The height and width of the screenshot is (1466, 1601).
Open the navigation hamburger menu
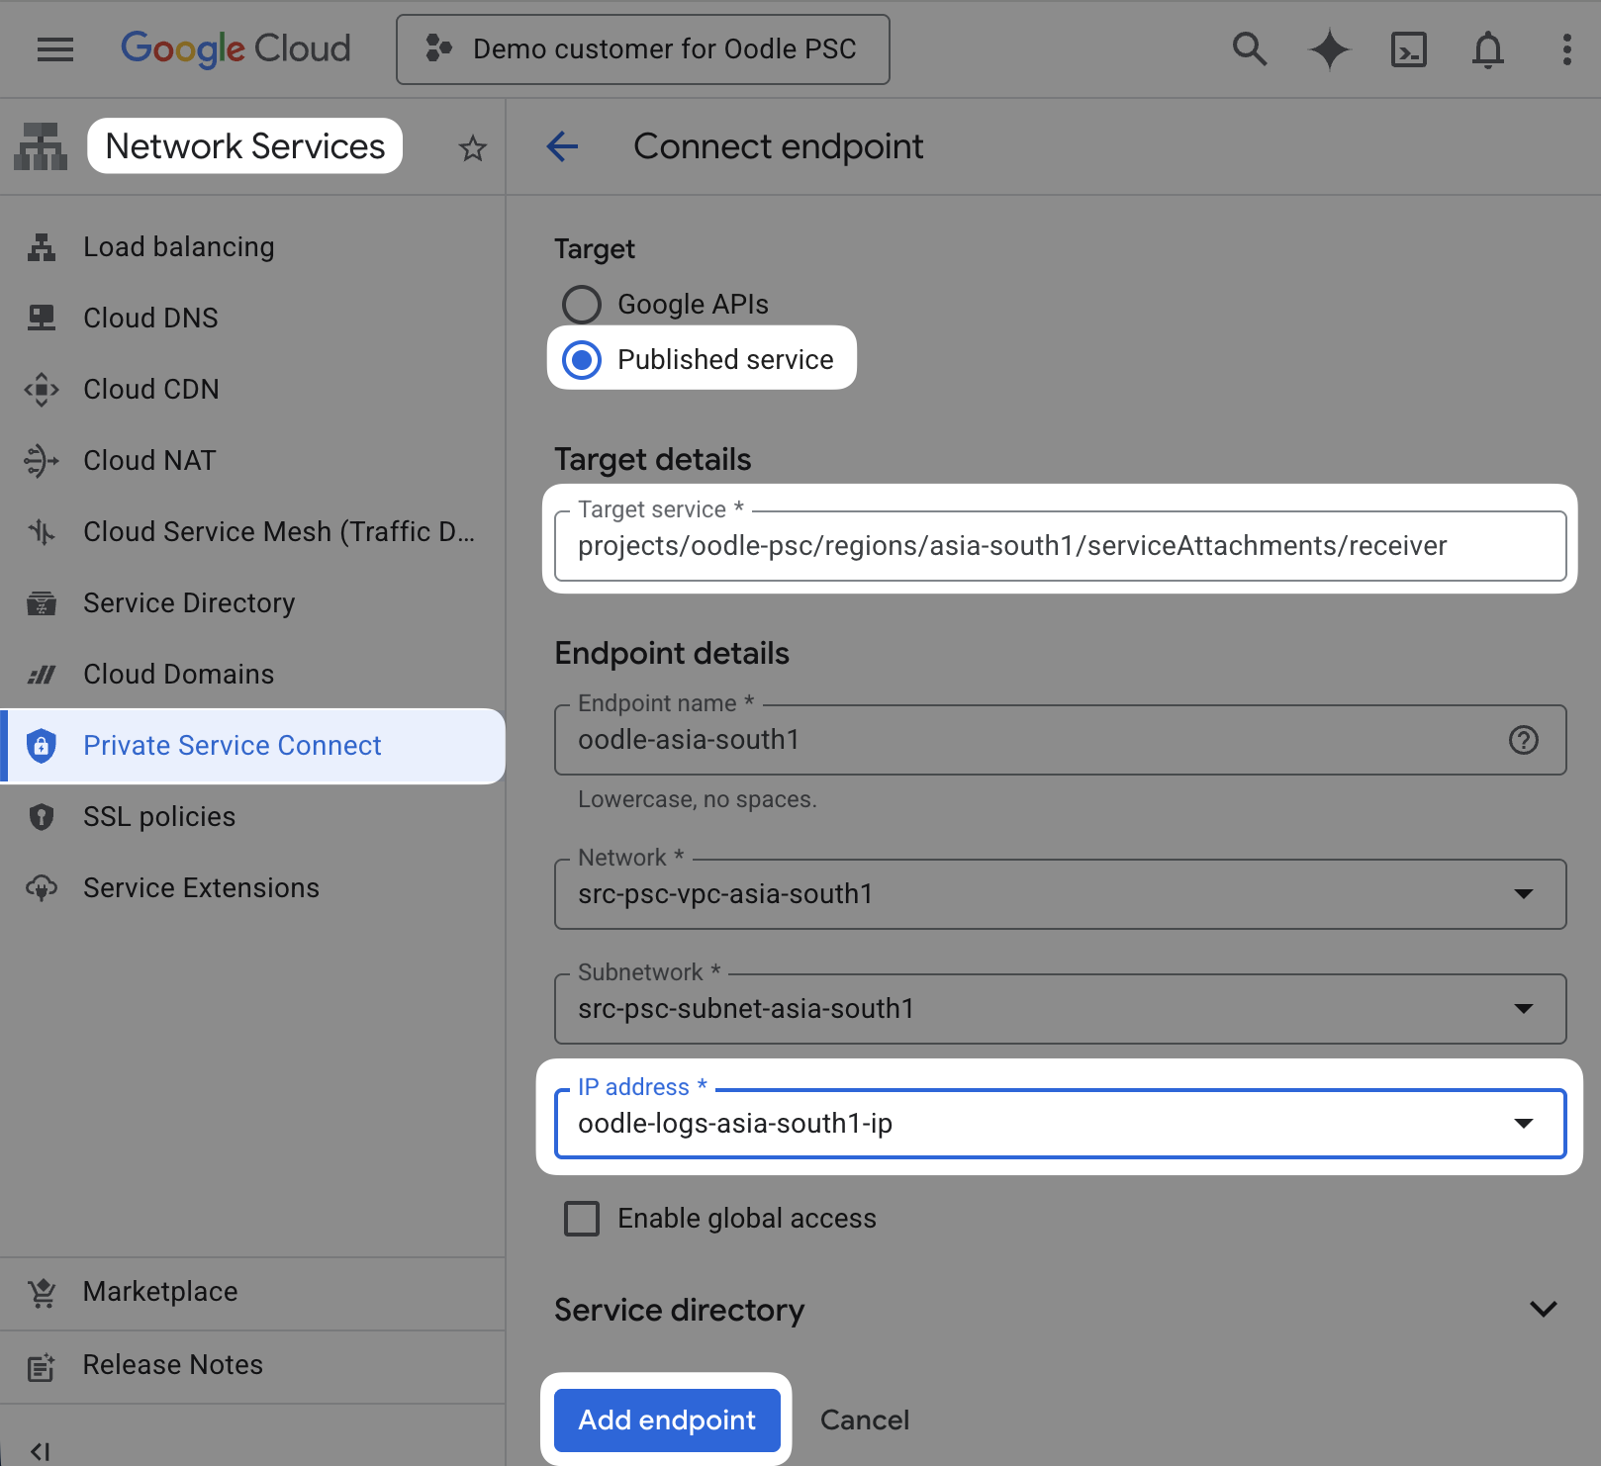click(x=55, y=48)
